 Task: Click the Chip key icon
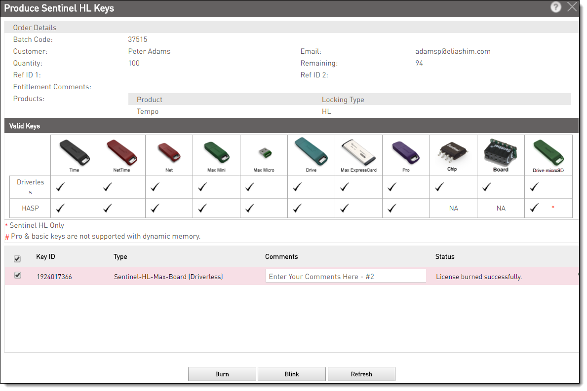tap(453, 153)
